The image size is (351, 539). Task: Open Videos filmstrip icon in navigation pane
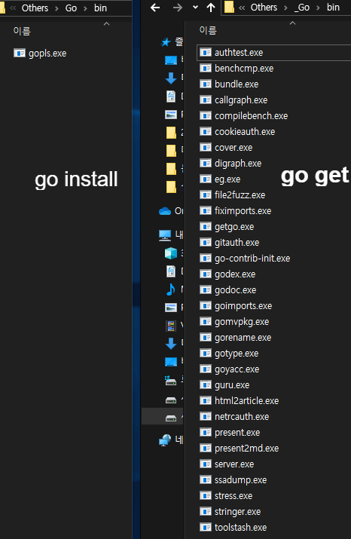tap(171, 326)
